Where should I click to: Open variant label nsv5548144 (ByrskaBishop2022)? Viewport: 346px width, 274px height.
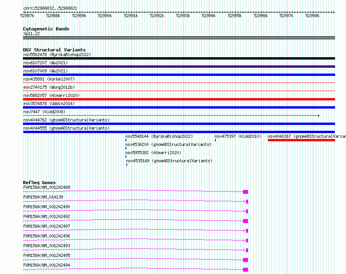(x=159, y=136)
